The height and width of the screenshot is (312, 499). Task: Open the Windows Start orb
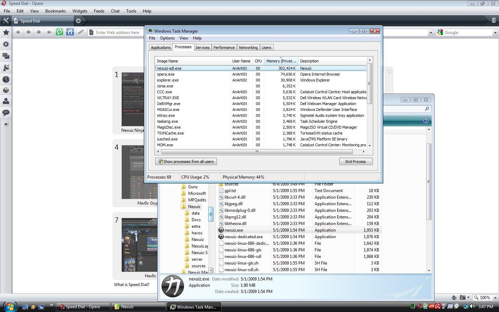point(10,306)
